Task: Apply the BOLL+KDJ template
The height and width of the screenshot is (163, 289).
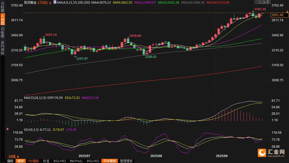Action: click(60, 161)
